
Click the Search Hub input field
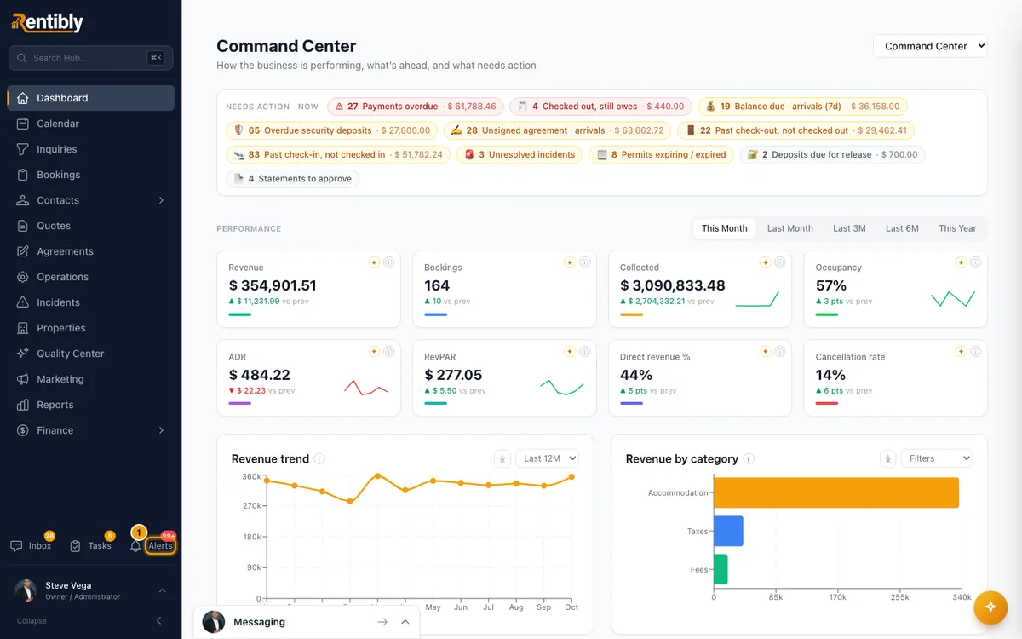[90, 58]
